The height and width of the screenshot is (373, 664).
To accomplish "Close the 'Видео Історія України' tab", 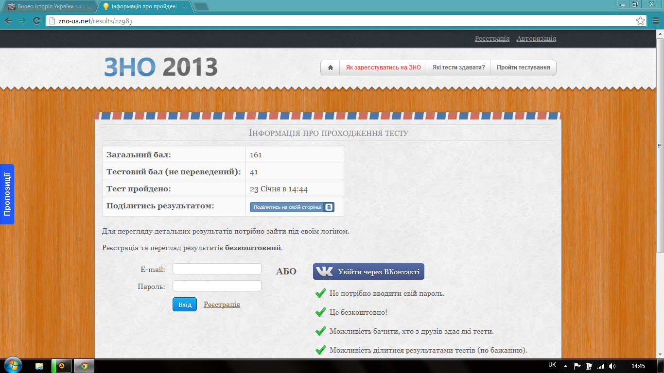I will pyautogui.click(x=91, y=7).
